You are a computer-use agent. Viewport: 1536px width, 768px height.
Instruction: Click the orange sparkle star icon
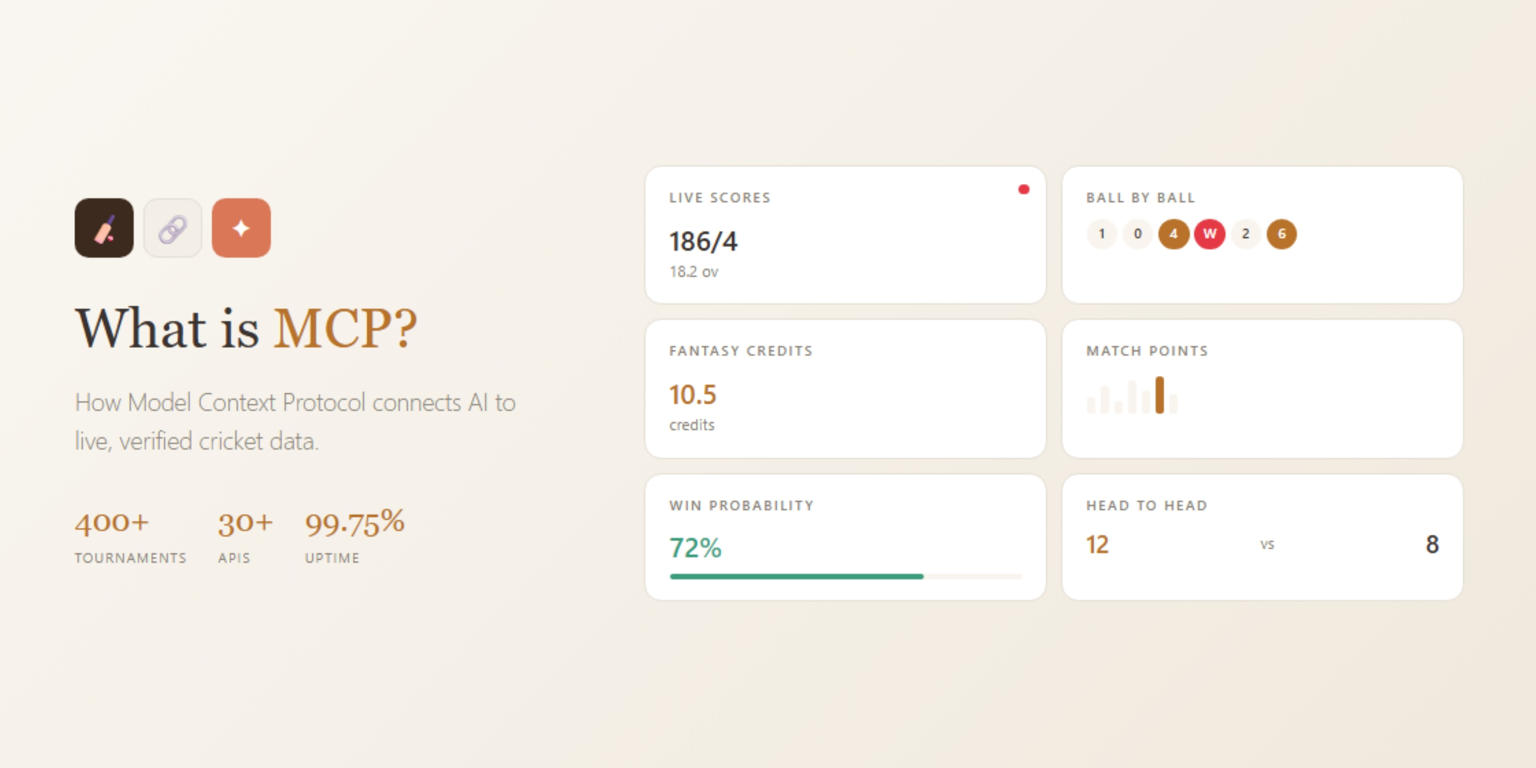241,228
